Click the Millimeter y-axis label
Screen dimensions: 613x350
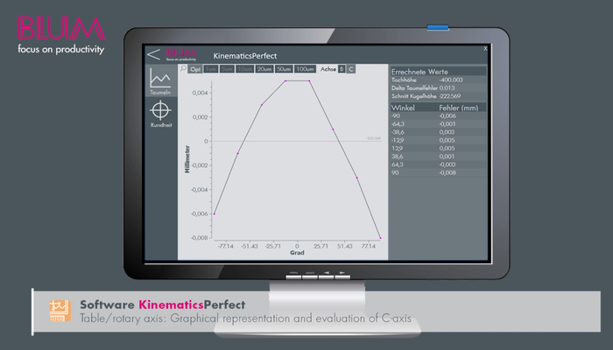point(187,159)
